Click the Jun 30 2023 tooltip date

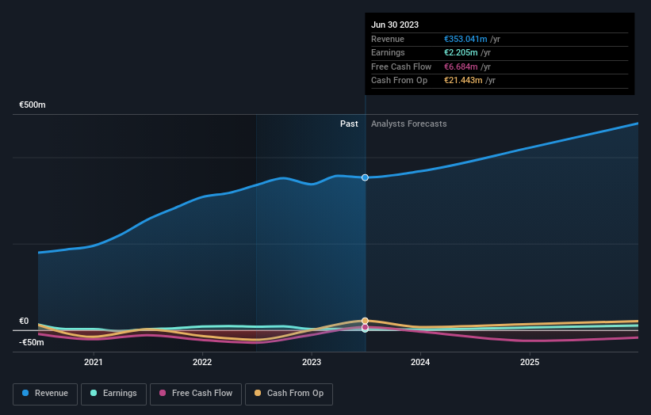[395, 25]
